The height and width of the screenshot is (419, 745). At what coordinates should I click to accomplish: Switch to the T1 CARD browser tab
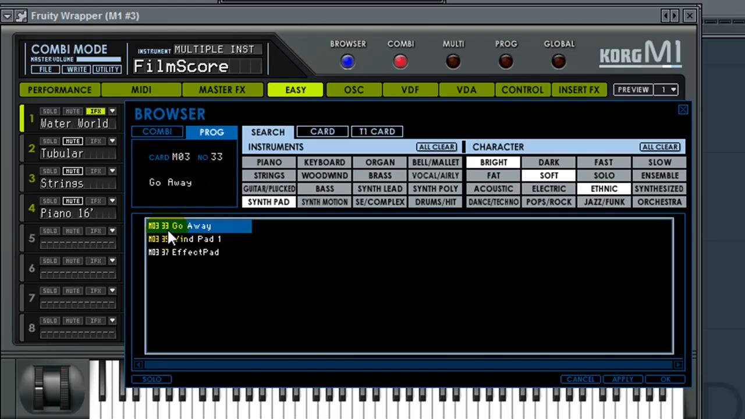click(377, 132)
